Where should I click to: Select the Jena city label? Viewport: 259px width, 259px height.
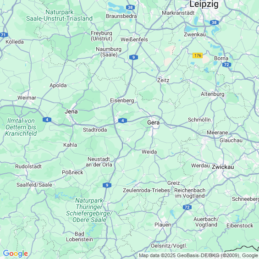pos(71,112)
